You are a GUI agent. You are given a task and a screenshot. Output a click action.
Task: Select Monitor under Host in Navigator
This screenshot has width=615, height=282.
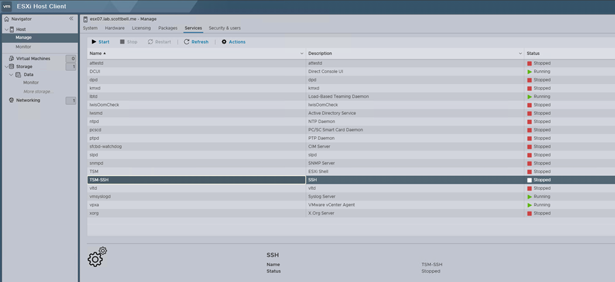[23, 47]
